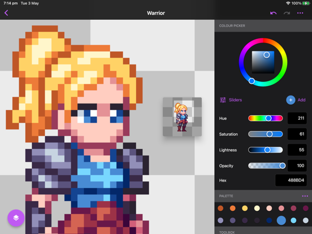Select the light cyan palette swatch

point(293,220)
